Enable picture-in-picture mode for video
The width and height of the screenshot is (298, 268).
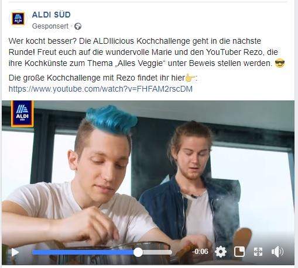coord(239,252)
